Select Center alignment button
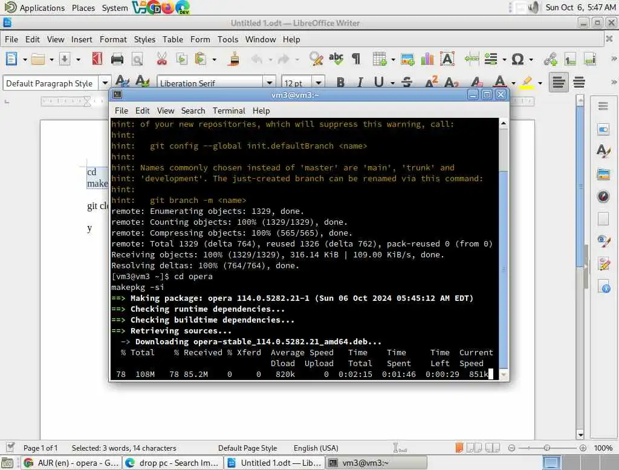 pyautogui.click(x=579, y=83)
